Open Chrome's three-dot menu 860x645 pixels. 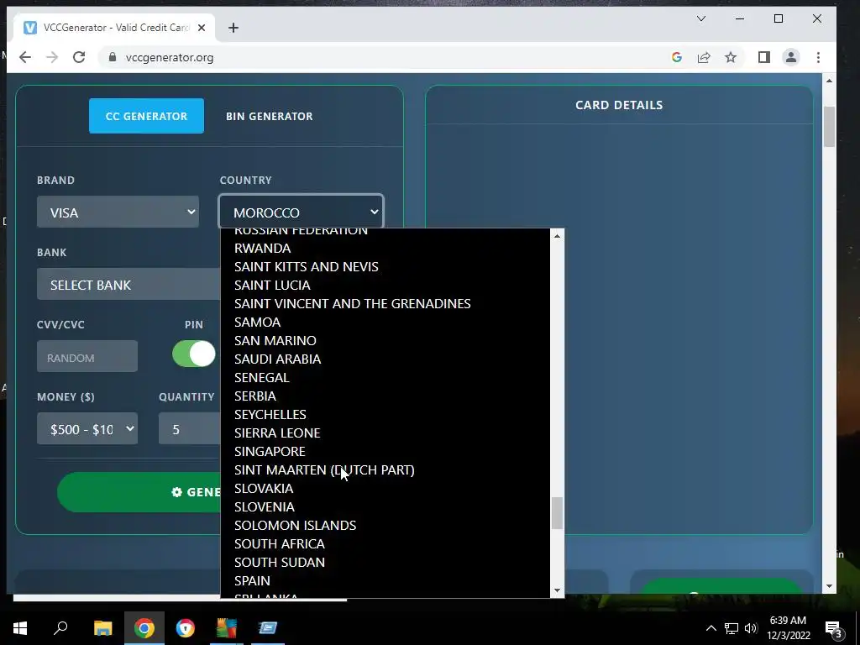point(818,58)
